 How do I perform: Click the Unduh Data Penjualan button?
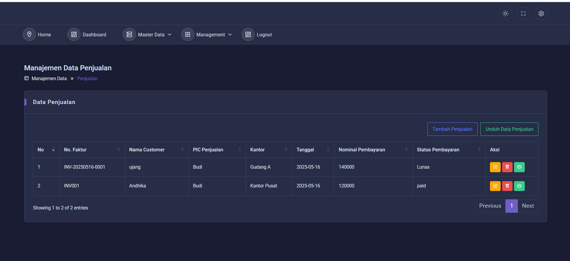tap(509, 129)
